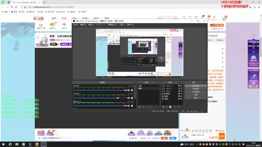Open Windows Start menu
This screenshot has height=147, width=262.
click(3, 144)
